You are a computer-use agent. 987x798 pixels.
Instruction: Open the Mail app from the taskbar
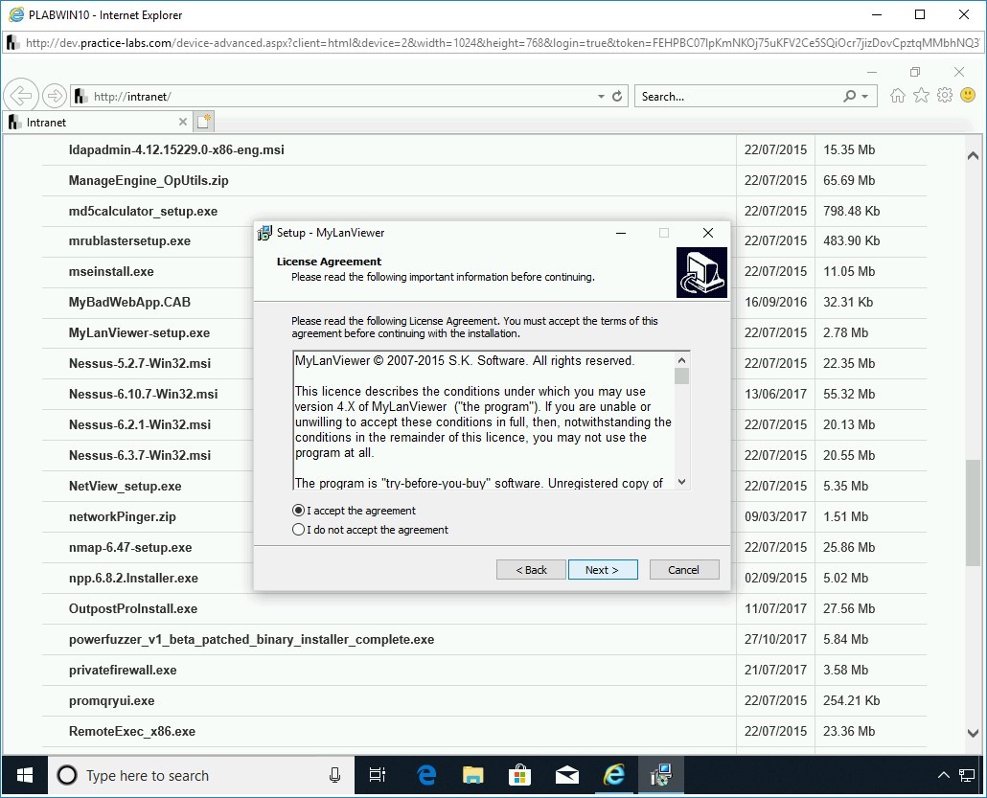point(567,775)
